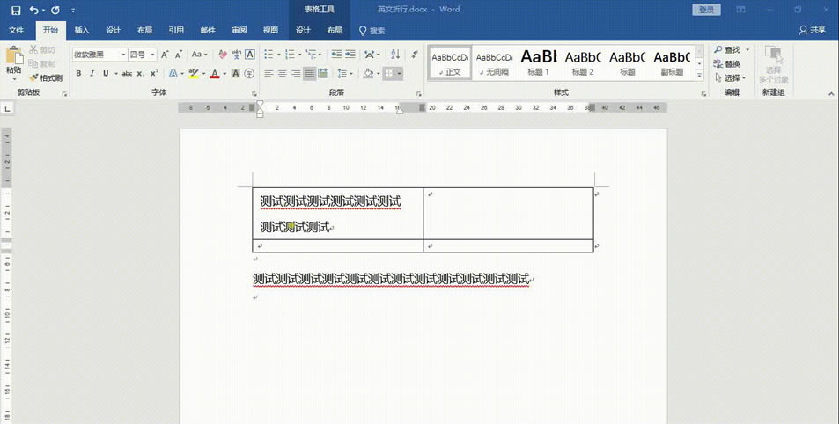Viewport: 839px width, 424px height.
Task: Open the 选择 (Select) dropdown
Action: pyautogui.click(x=731, y=78)
